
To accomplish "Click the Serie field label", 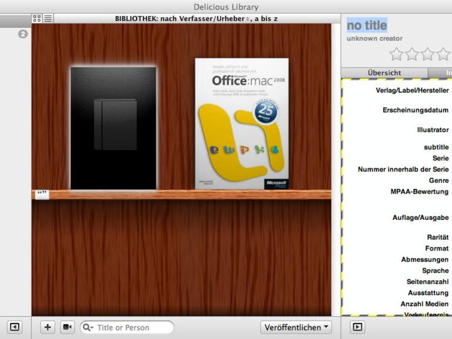I will 440,158.
